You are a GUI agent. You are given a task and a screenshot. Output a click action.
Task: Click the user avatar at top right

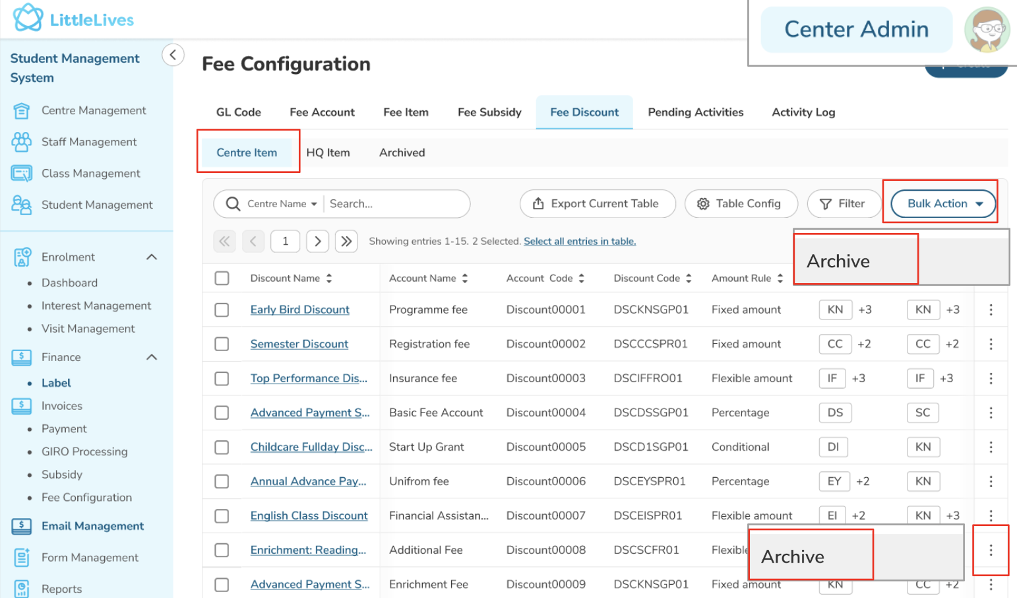coord(986,30)
